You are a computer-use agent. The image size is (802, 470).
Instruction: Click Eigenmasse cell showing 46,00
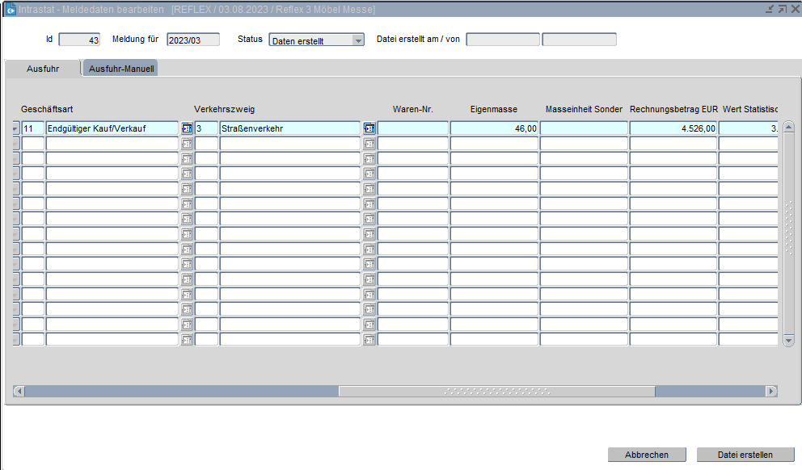pyautogui.click(x=494, y=128)
